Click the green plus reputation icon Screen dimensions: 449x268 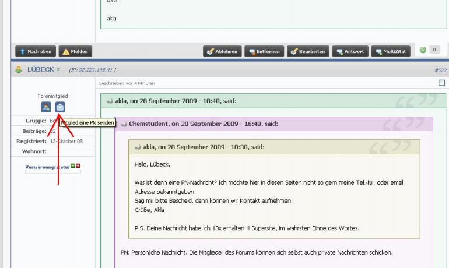pyautogui.click(x=423, y=50)
